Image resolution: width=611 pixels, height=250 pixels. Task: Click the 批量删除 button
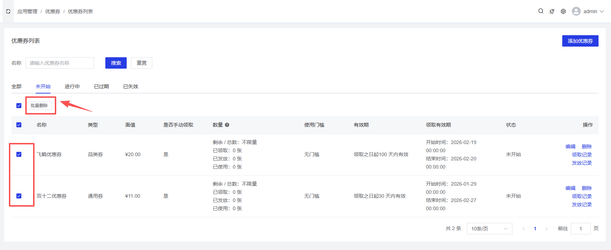tap(39, 106)
